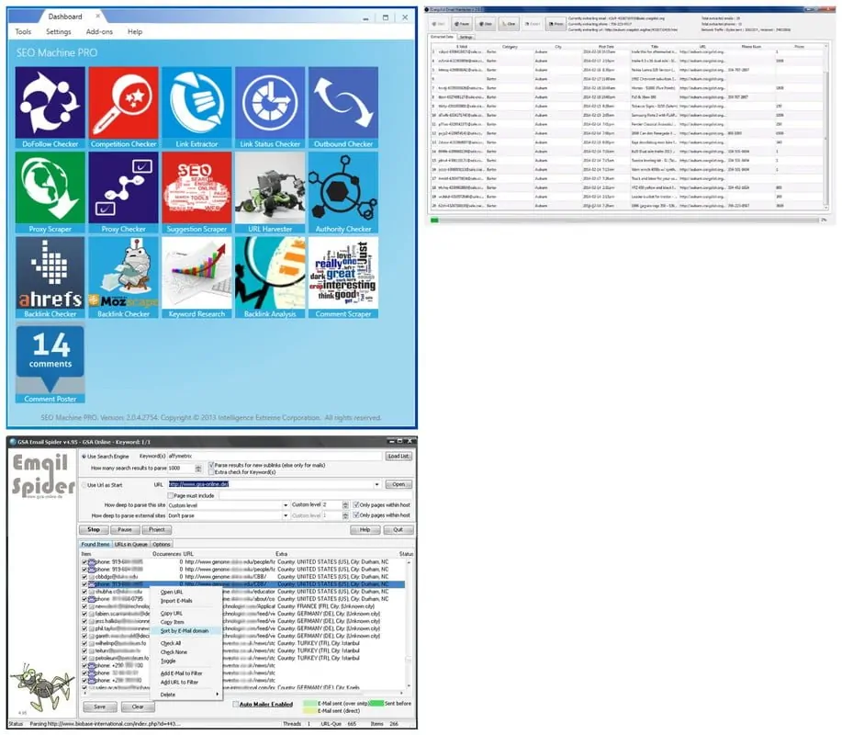The height and width of the screenshot is (735, 842).
Task: Launch the Keyword Research tool
Action: (196, 276)
